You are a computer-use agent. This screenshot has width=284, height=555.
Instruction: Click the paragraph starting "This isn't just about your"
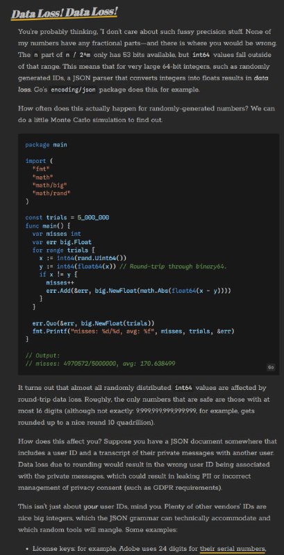(x=146, y=518)
